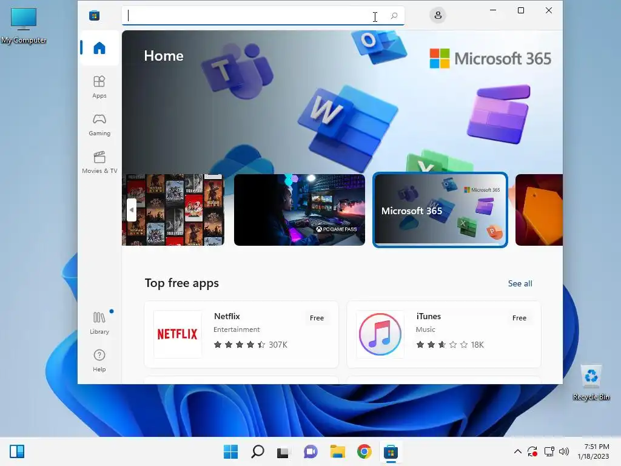
Task: Click iTunes star rating 18K
Action: coord(450,345)
